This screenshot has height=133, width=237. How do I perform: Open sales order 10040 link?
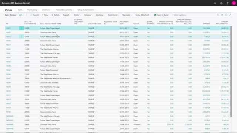tap(8, 49)
